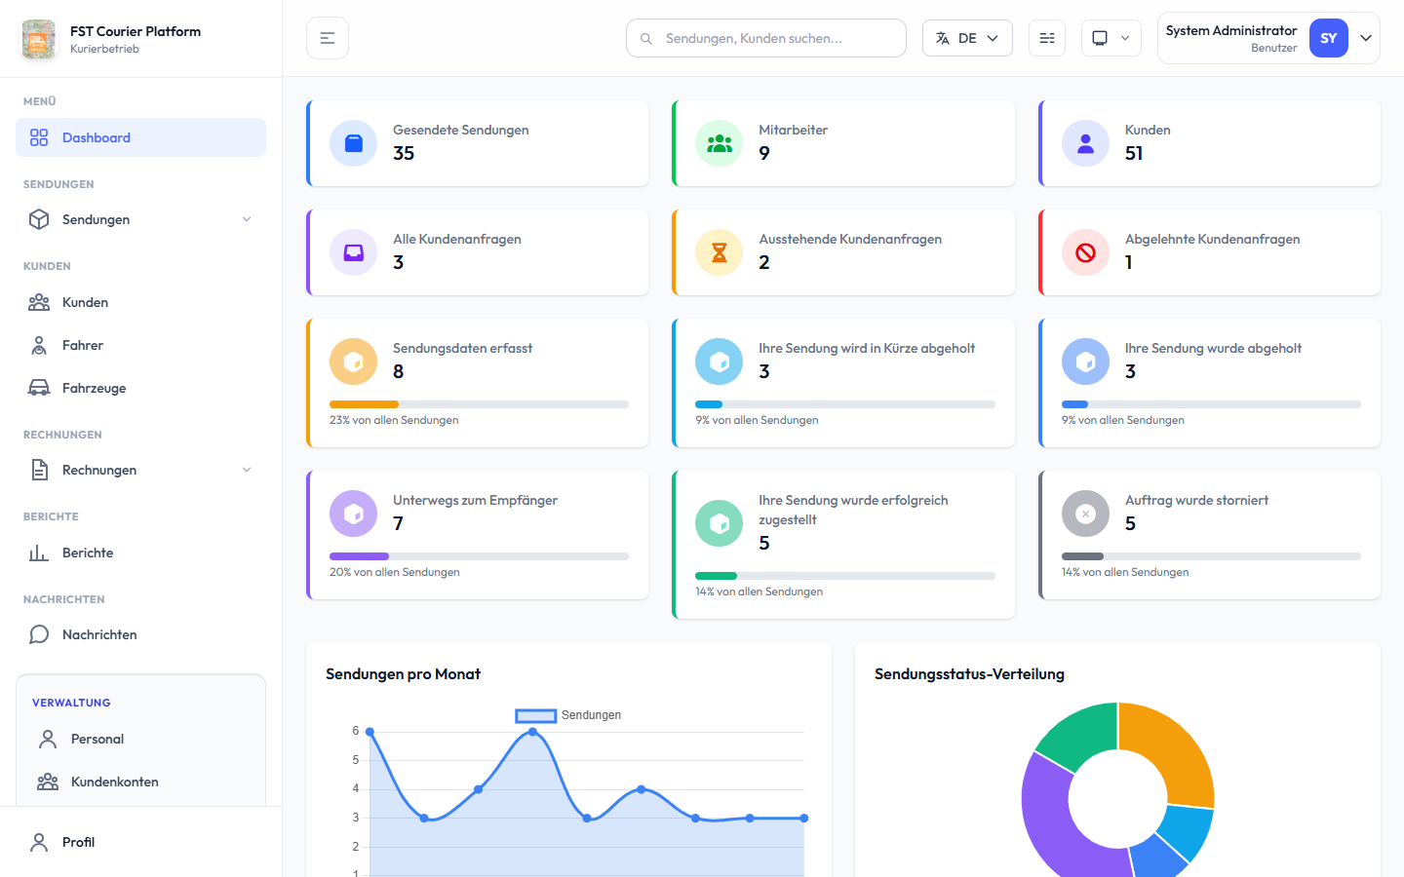Click the Kunden card person icon
1404x877 pixels.
point(1085,143)
